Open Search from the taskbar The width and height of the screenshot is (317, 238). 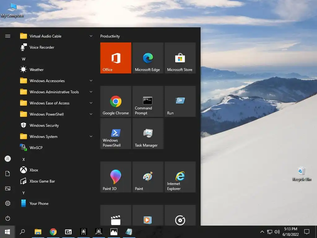click(x=22, y=232)
